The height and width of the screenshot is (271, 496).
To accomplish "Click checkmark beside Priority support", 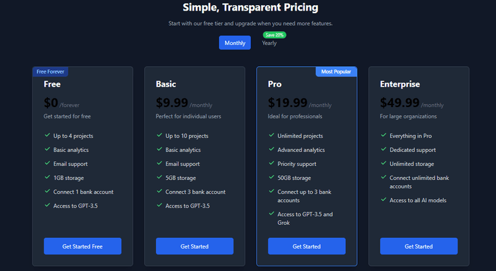I will 272,163.
